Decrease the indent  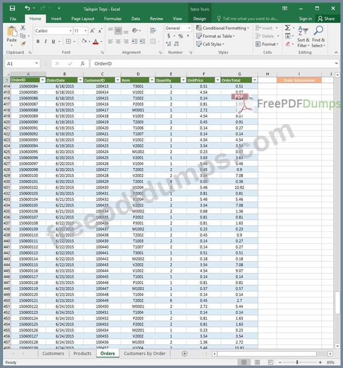click(x=135, y=42)
